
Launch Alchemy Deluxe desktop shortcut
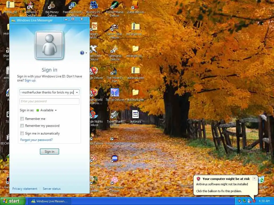tap(31, 5)
